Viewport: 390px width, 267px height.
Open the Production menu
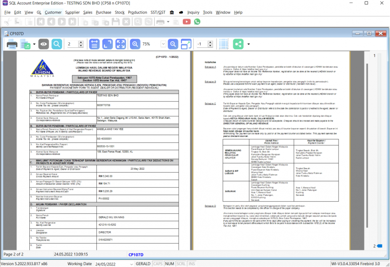[137, 13]
